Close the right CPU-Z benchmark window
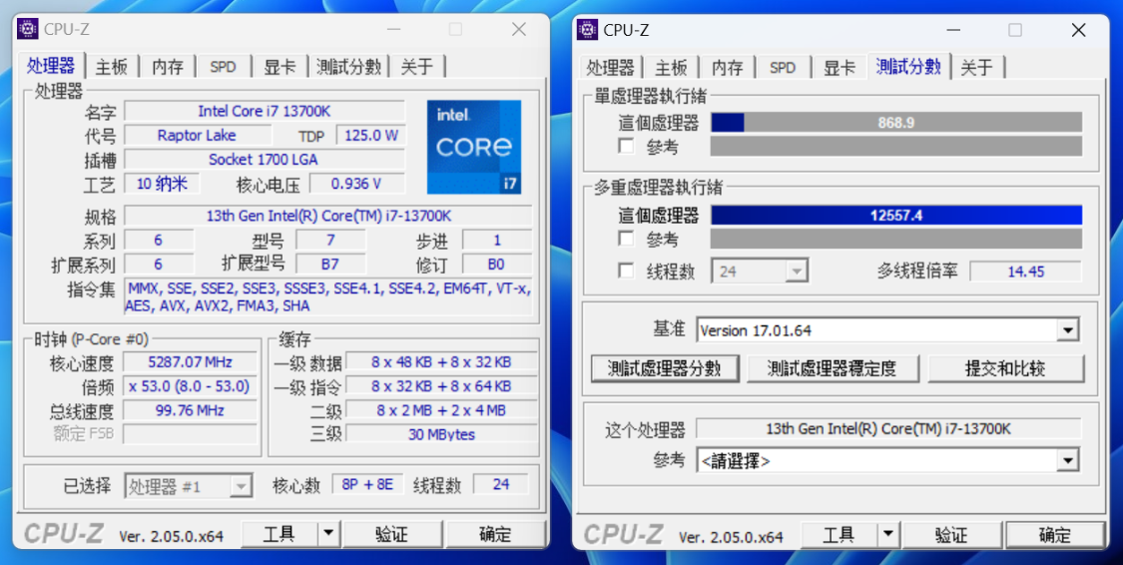Image resolution: width=1123 pixels, height=565 pixels. pyautogui.click(x=1078, y=29)
